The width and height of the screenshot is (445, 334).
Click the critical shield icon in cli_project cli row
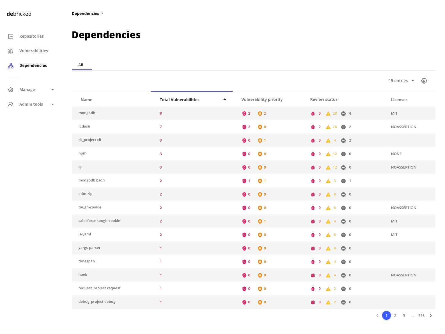click(244, 140)
